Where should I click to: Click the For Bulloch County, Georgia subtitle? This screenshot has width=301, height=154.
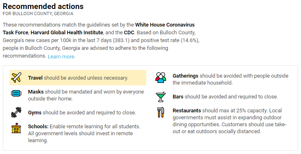pos(38,13)
